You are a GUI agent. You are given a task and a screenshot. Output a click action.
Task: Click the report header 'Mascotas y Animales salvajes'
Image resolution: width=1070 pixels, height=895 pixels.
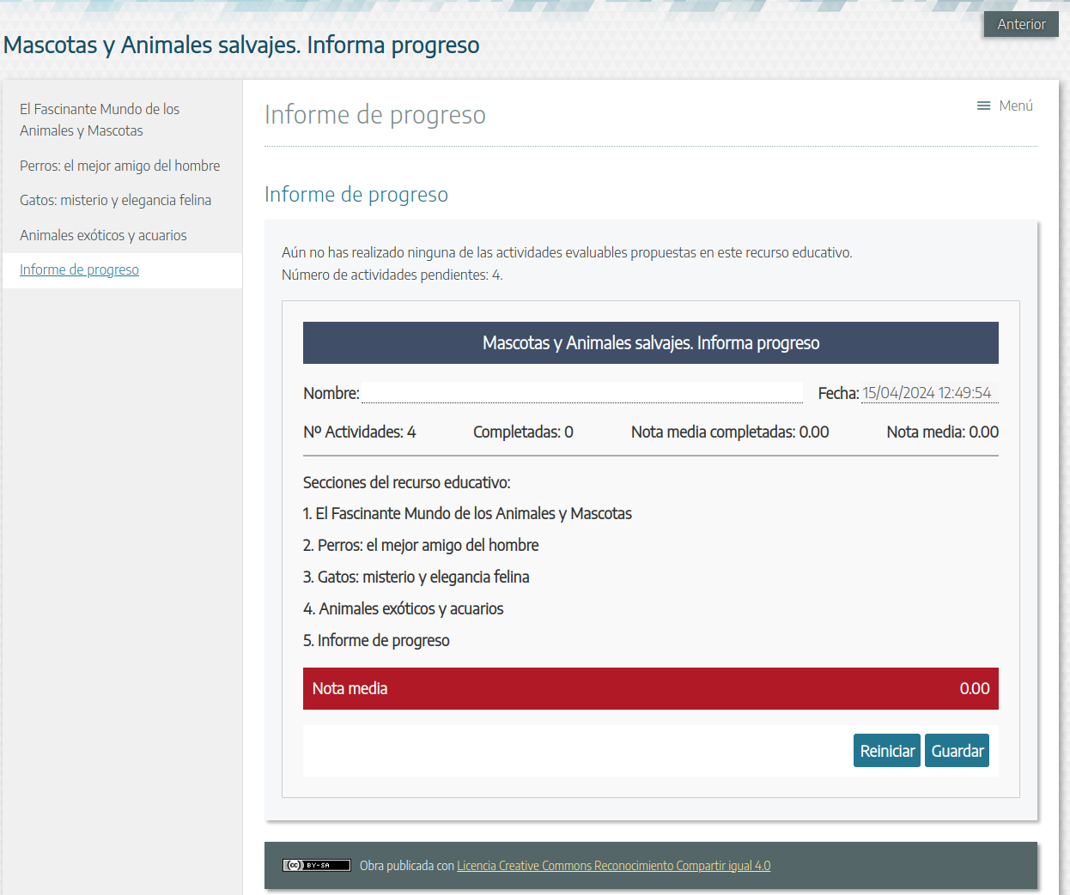(650, 342)
